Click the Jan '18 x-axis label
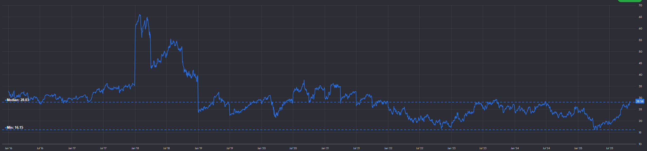 pyautogui.click(x=135, y=148)
